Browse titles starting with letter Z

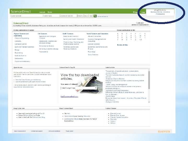point(136,40)
